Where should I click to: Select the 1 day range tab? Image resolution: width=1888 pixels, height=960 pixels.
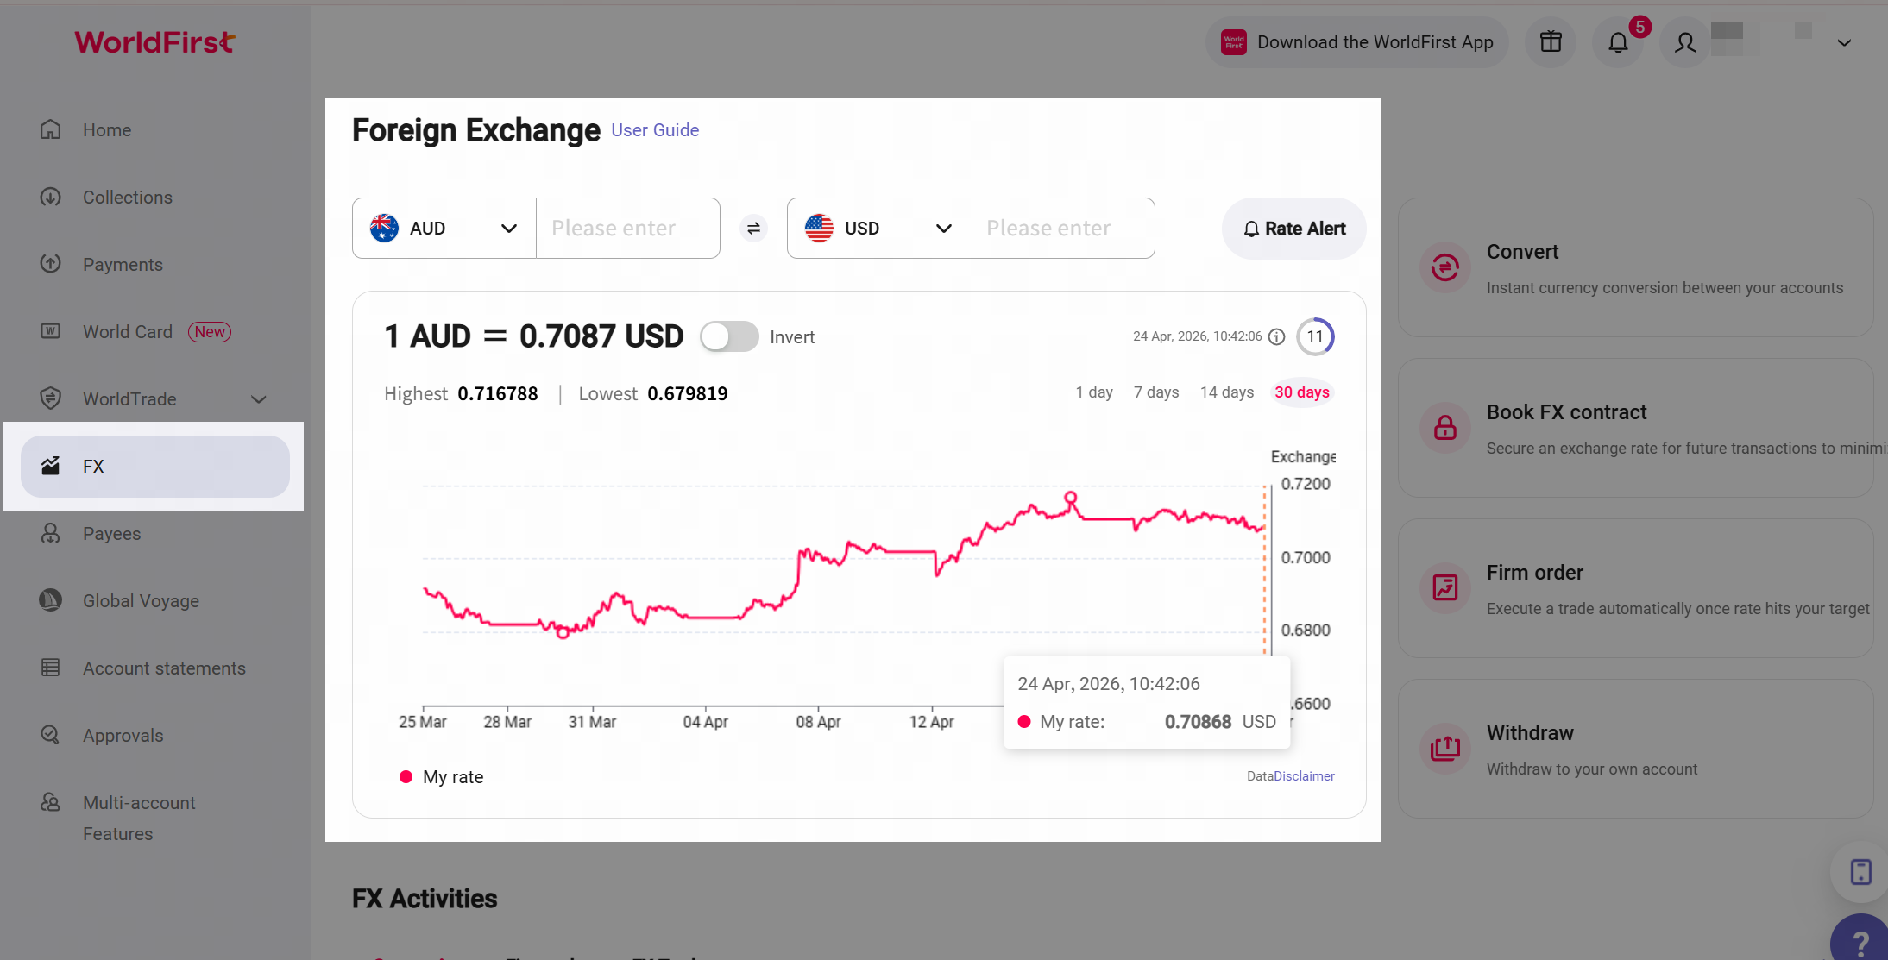pos(1094,392)
